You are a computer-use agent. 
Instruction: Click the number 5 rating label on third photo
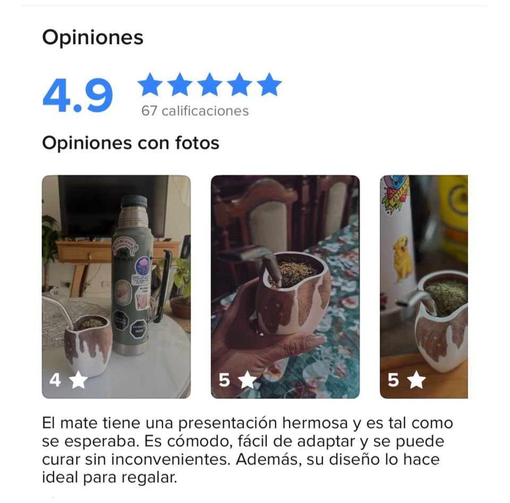pos(393,380)
